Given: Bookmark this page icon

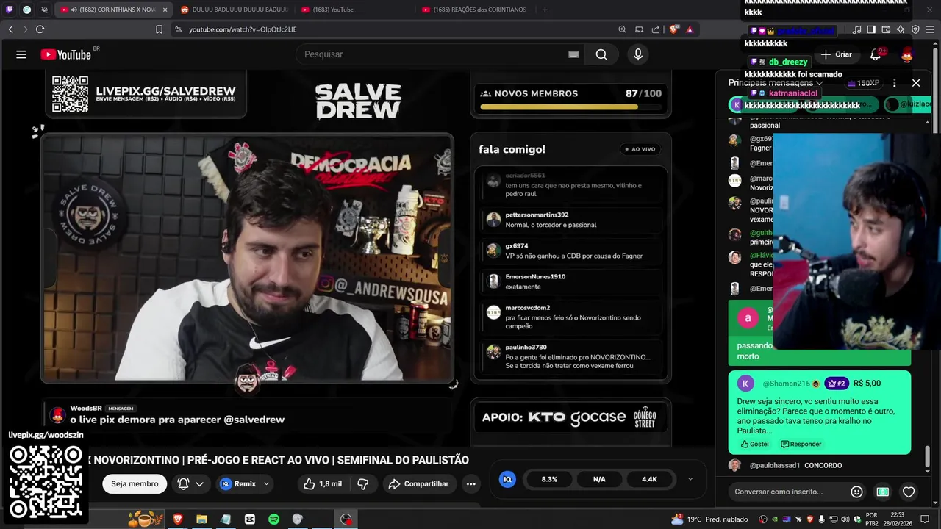Looking at the screenshot, I should pyautogui.click(x=159, y=29).
